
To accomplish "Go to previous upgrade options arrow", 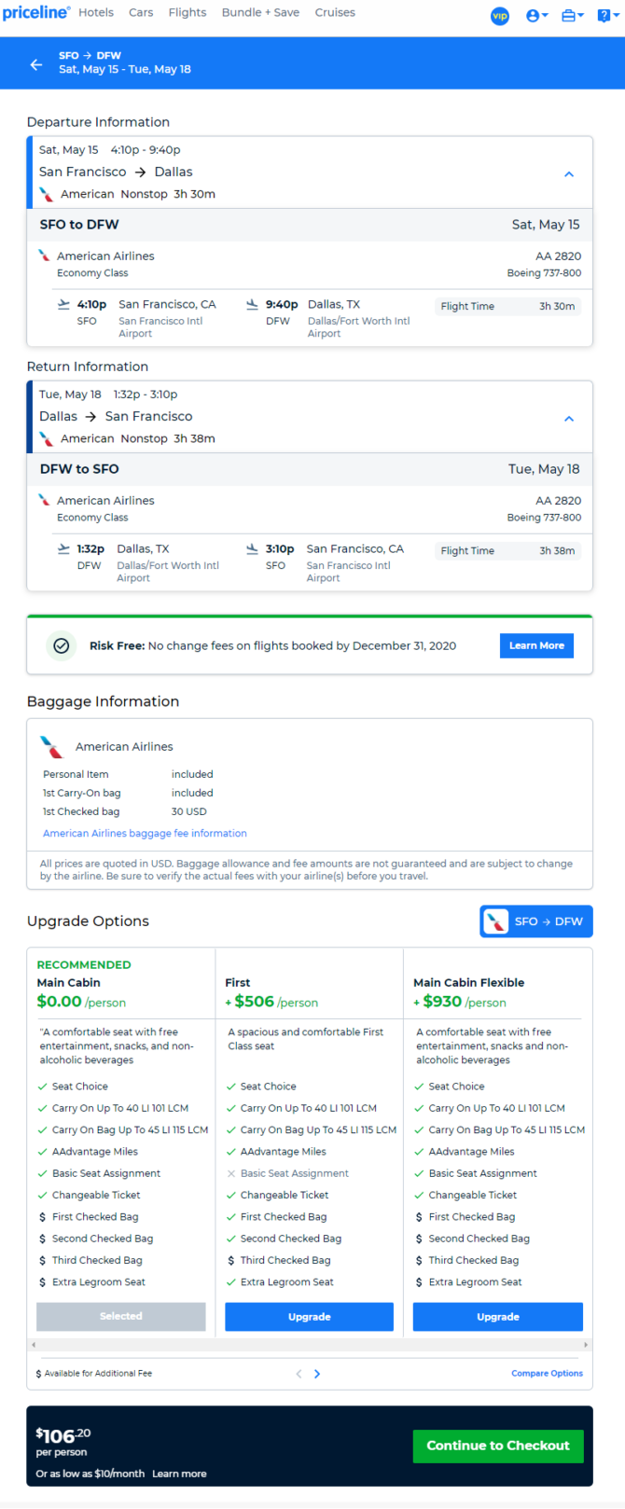I will 299,1374.
